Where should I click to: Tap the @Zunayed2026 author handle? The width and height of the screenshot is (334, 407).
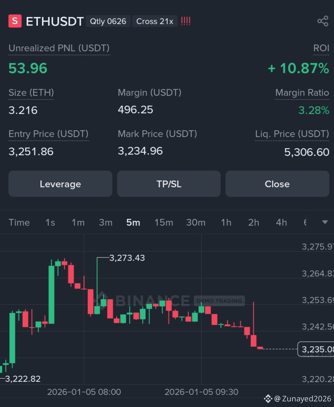click(302, 399)
